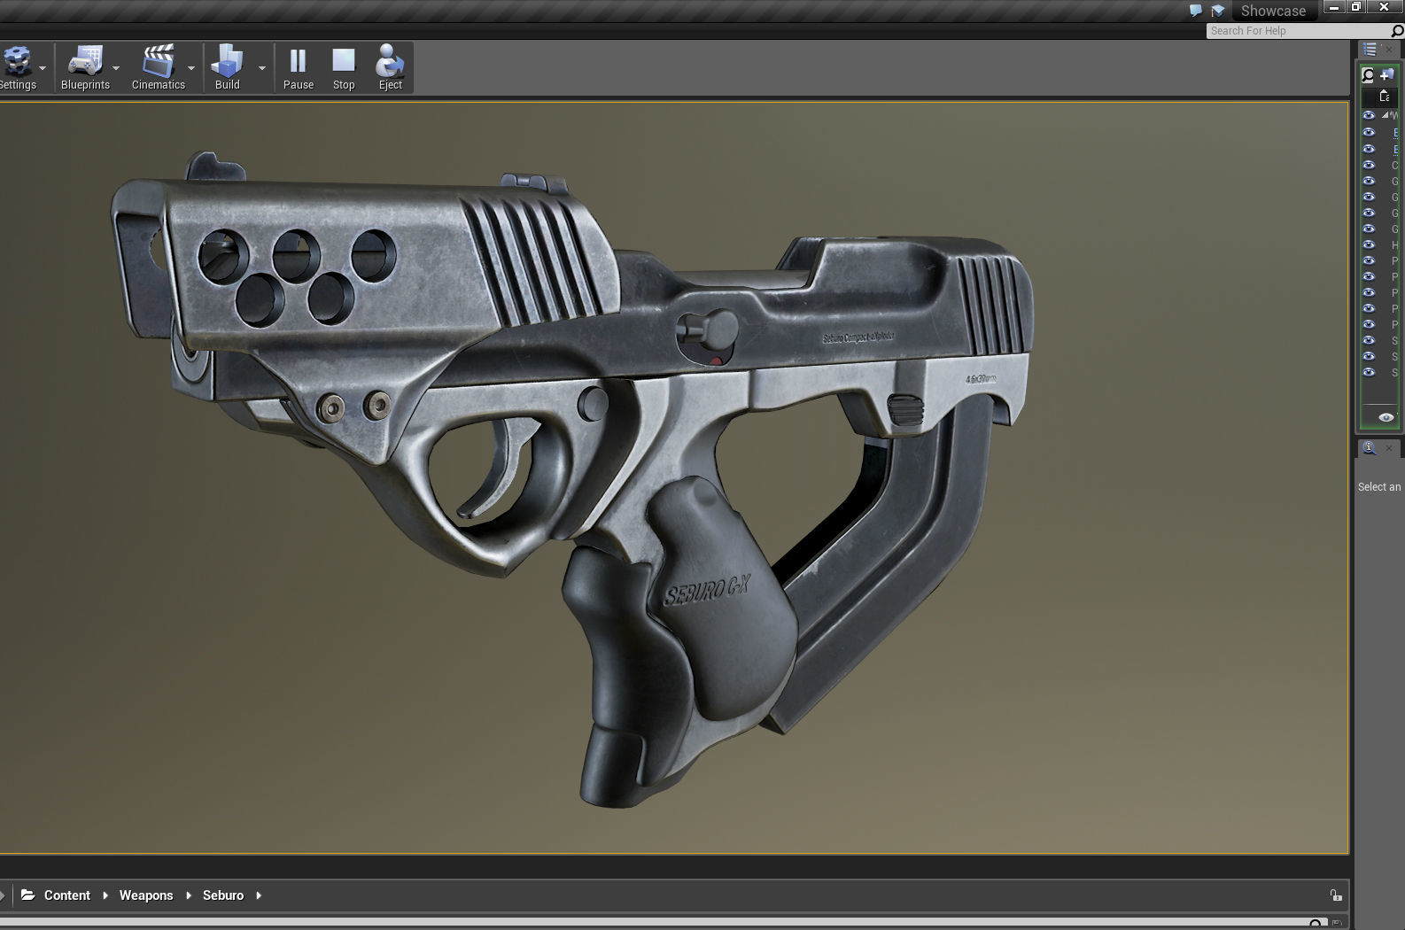The width and height of the screenshot is (1405, 930).
Task: Expand the Settings dropdown arrow
Action: pos(43,68)
